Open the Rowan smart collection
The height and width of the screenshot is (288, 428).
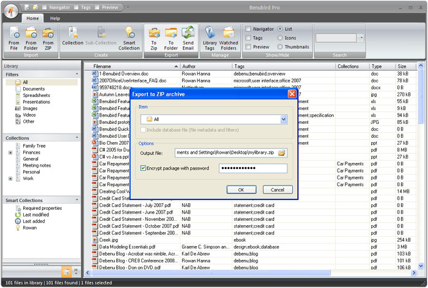pyautogui.click(x=29, y=228)
